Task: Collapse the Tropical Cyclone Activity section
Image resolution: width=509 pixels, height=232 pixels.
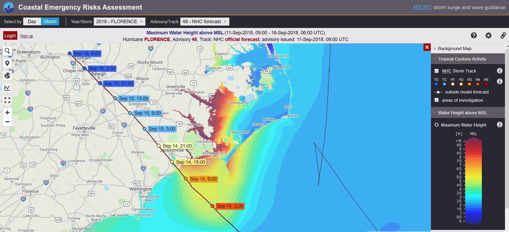Action: pyautogui.click(x=468, y=59)
